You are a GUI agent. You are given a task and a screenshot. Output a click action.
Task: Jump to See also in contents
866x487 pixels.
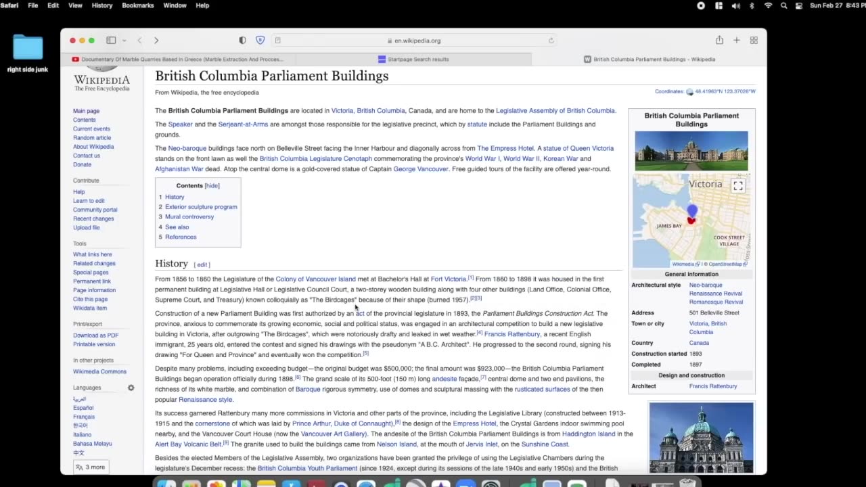(177, 227)
